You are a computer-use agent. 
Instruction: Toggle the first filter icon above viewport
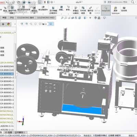pyautogui.click(x=22, y=24)
